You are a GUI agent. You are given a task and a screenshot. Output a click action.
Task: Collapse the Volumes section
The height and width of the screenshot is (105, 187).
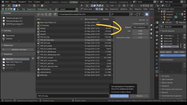2,13
